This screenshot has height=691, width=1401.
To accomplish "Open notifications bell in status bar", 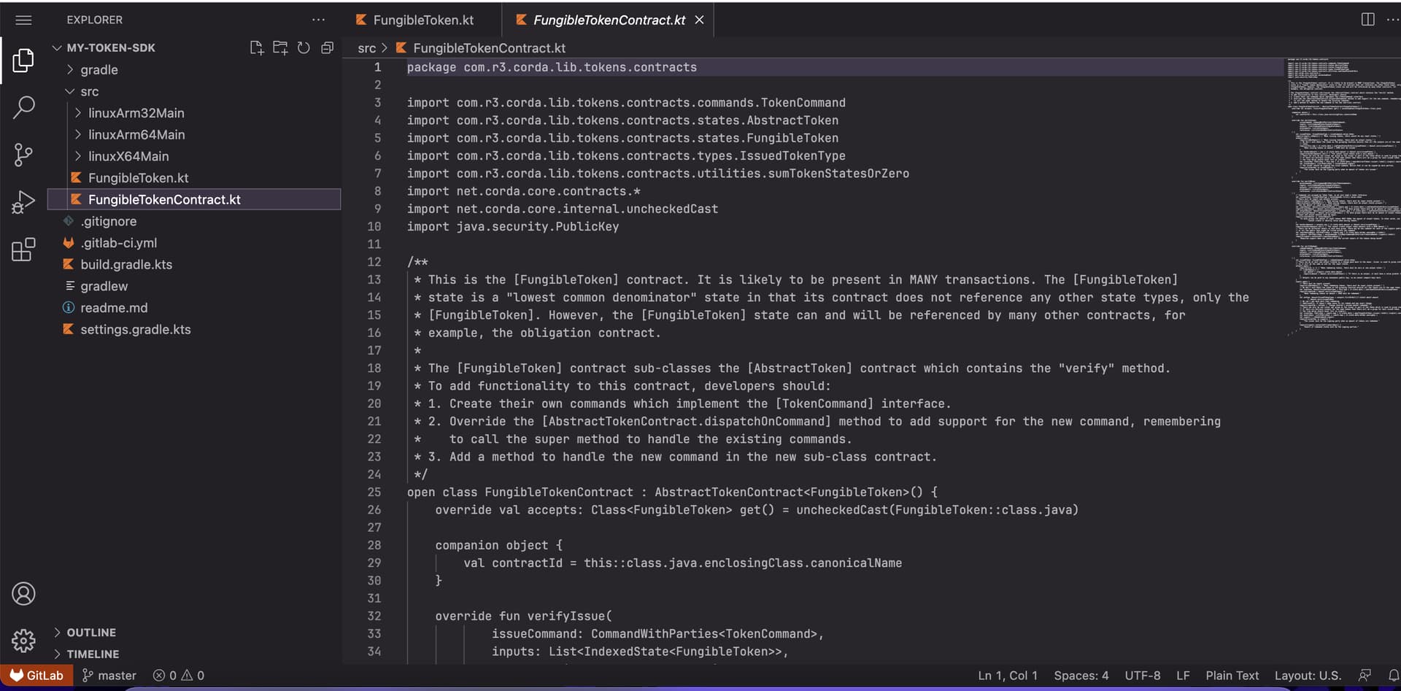I will click(x=1392, y=675).
